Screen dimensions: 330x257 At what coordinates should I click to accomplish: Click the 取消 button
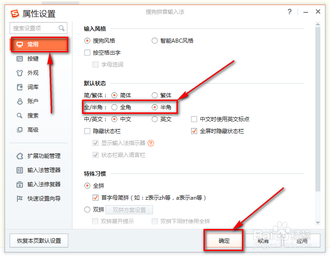point(263,240)
